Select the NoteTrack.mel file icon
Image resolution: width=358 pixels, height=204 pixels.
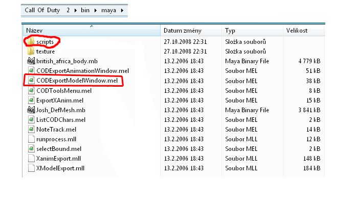31,130
